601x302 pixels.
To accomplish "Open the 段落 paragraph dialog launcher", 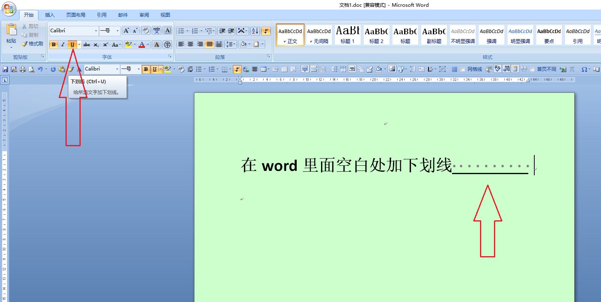I will point(269,57).
